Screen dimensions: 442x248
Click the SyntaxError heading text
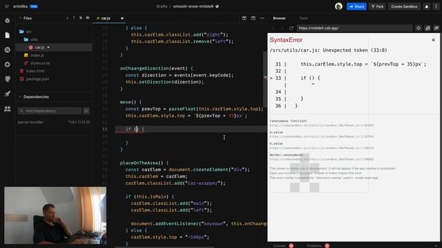(286, 40)
